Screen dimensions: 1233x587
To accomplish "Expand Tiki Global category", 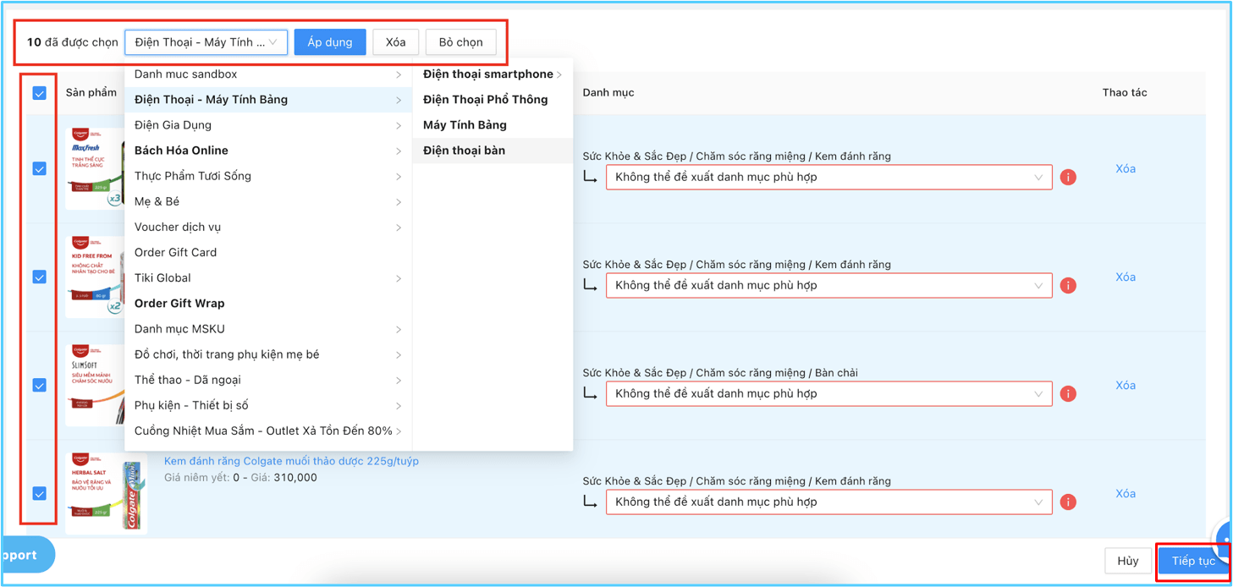I will (x=267, y=277).
